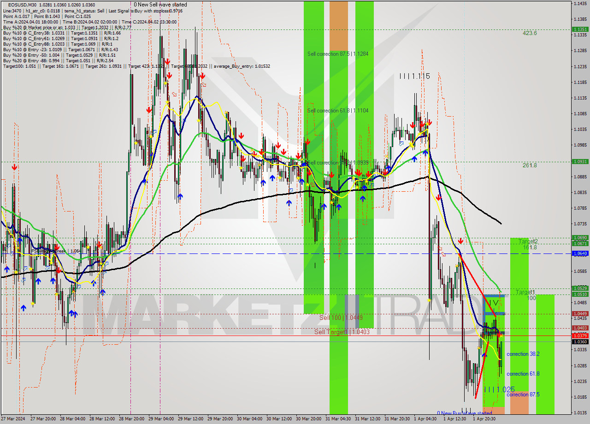The image size is (590, 424).
Task: Click the red sell arrow above the red trendline
Action: coord(460,241)
